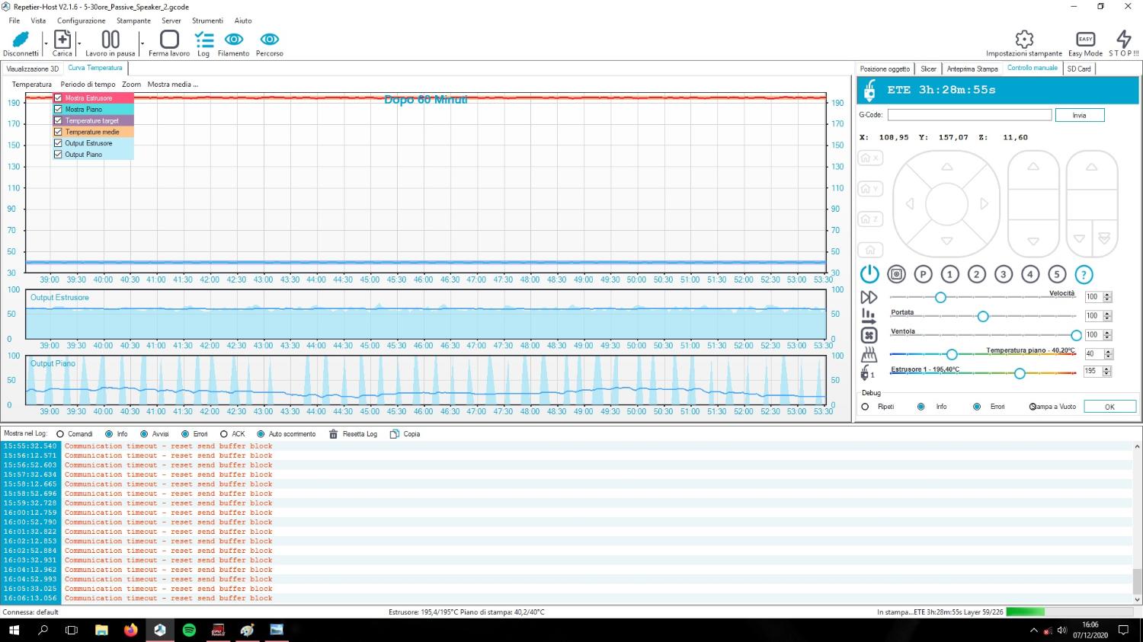Click the Invia G-Code button
The height and width of the screenshot is (642, 1143).
click(1079, 115)
